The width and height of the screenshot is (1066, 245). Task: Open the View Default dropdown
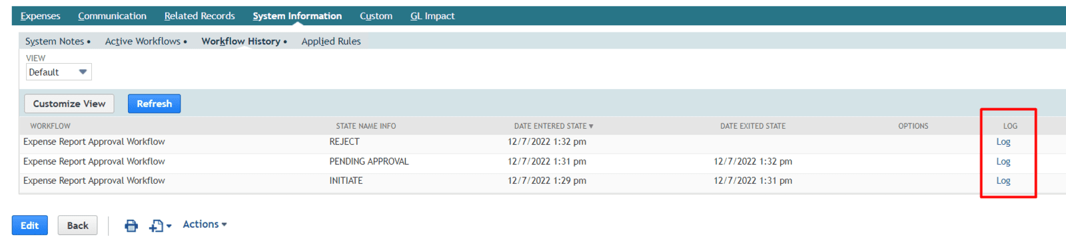[x=59, y=72]
